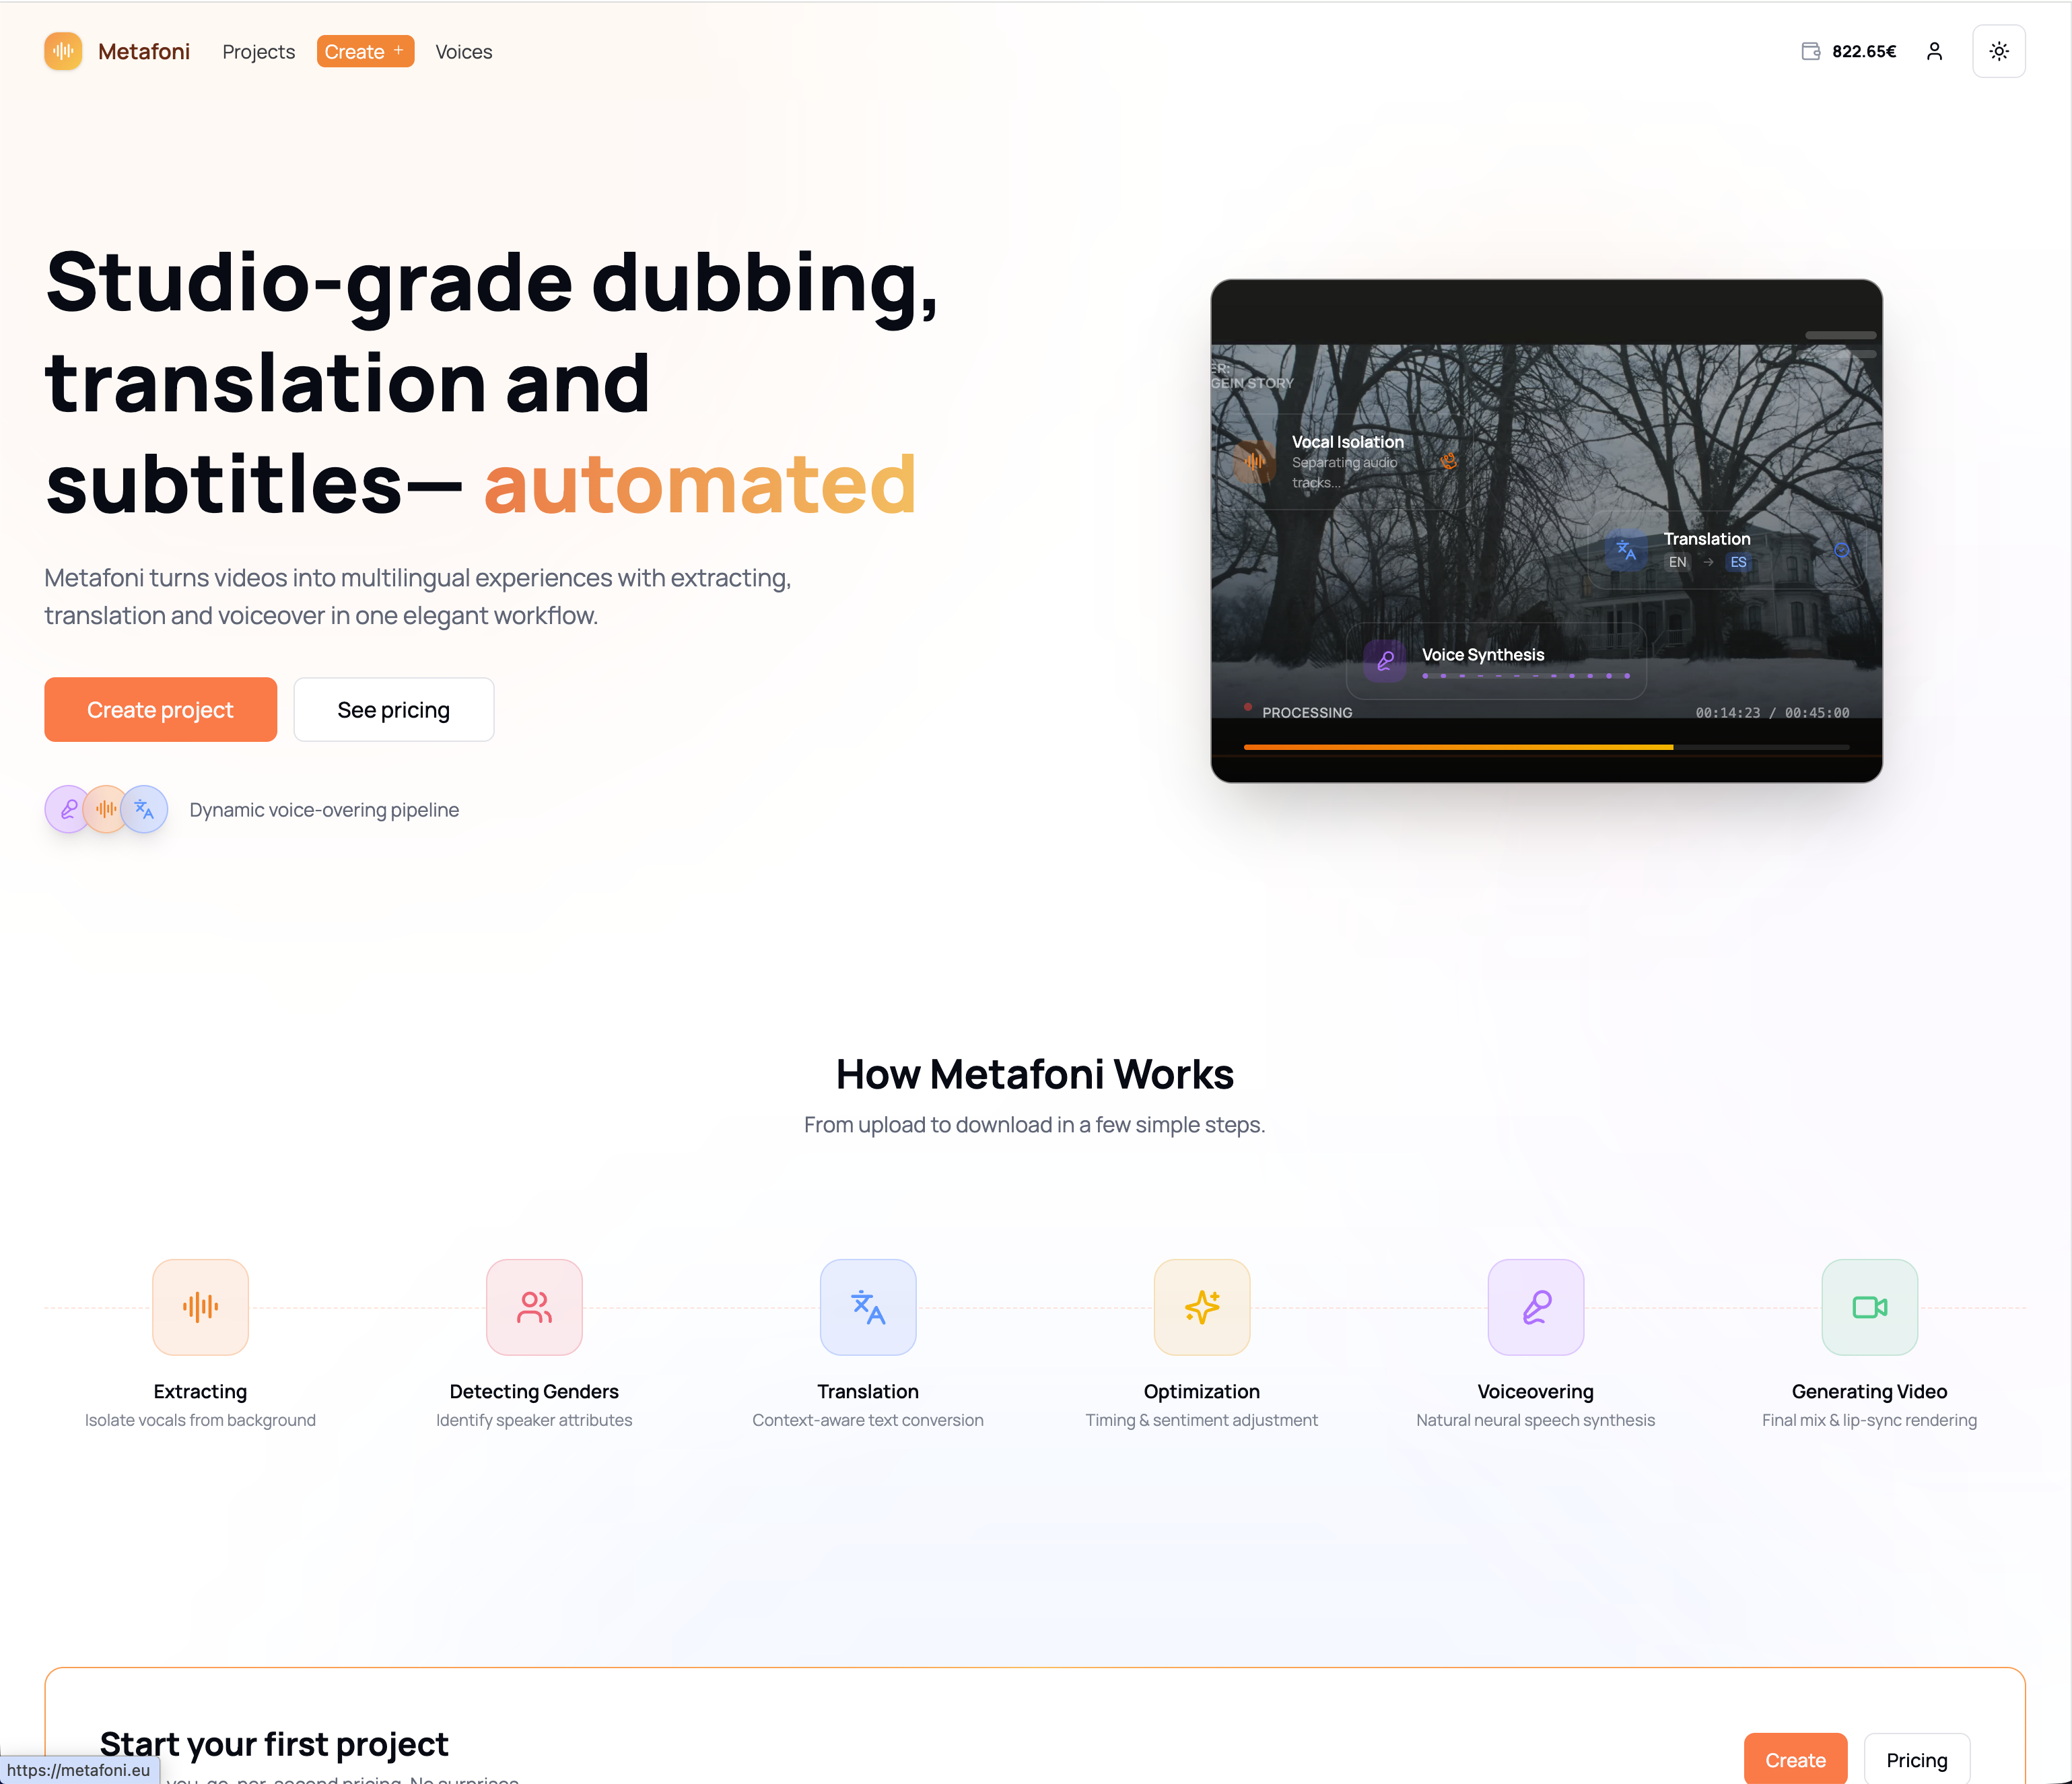Click the Metafoni waveform logo icon
This screenshot has height=1784, width=2072.
tap(62, 51)
